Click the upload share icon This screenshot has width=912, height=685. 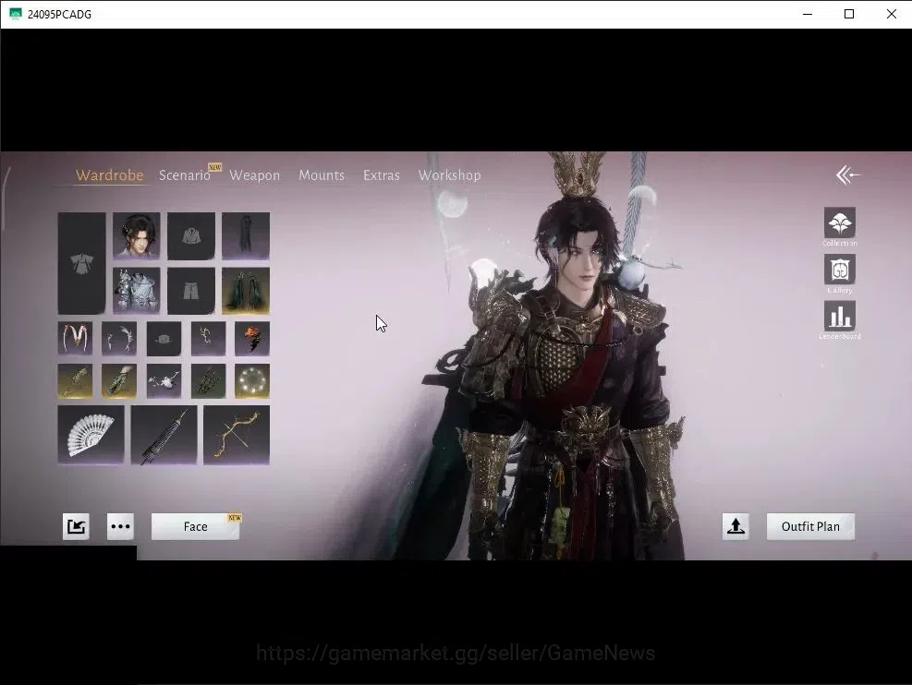click(736, 526)
